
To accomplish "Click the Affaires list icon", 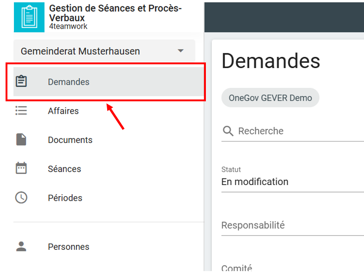I will click(x=21, y=111).
